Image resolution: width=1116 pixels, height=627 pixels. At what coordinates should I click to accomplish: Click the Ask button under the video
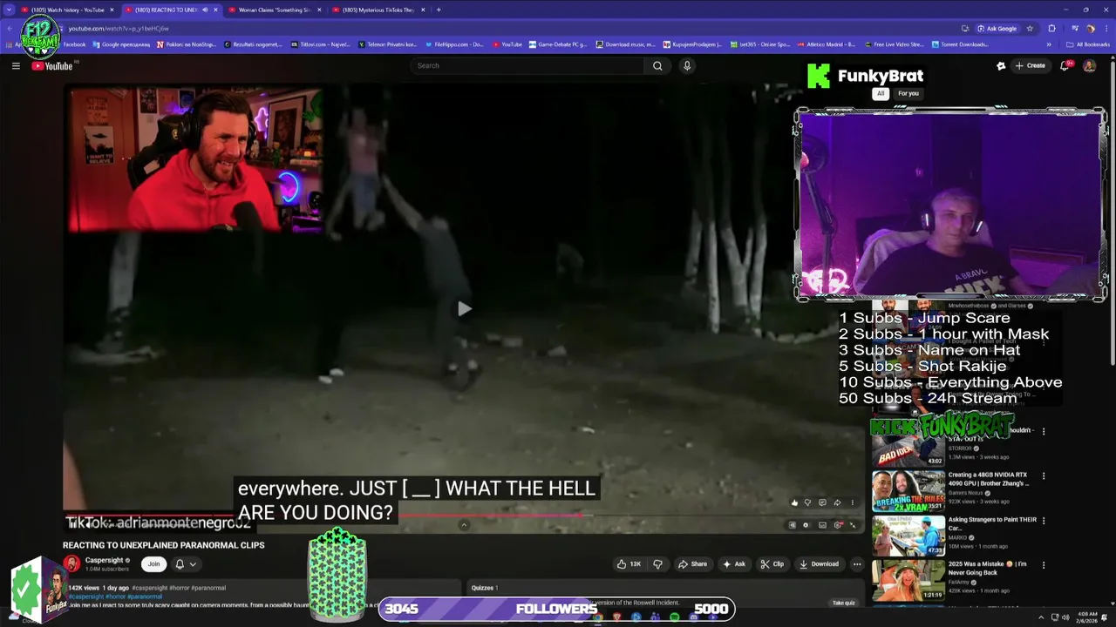tap(733, 563)
